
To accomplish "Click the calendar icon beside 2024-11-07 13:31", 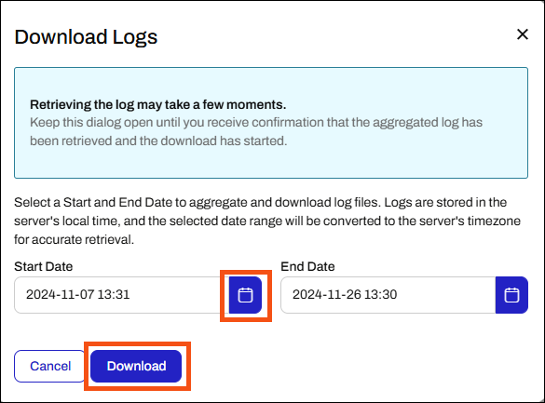I will 245,295.
